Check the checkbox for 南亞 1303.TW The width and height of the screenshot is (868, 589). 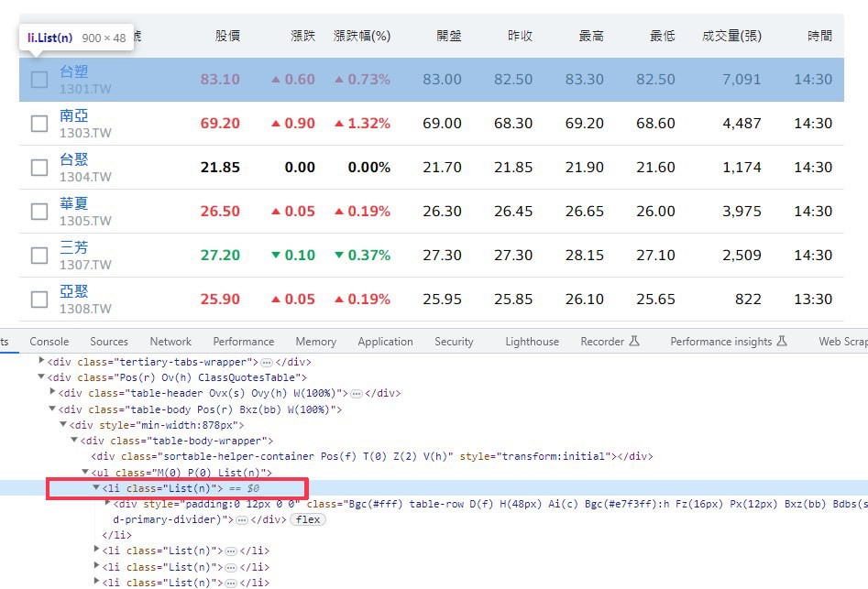(x=39, y=124)
